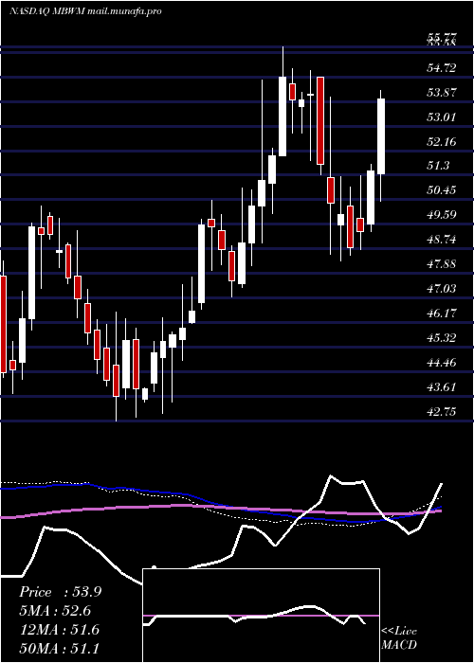Screen dimensions: 474x663
Task: Click the 50.45 price axis label
Action: click(442, 190)
